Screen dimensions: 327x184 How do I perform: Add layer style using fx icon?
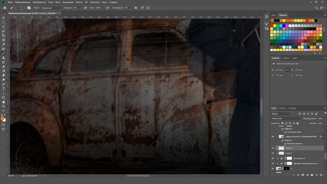coord(298,175)
